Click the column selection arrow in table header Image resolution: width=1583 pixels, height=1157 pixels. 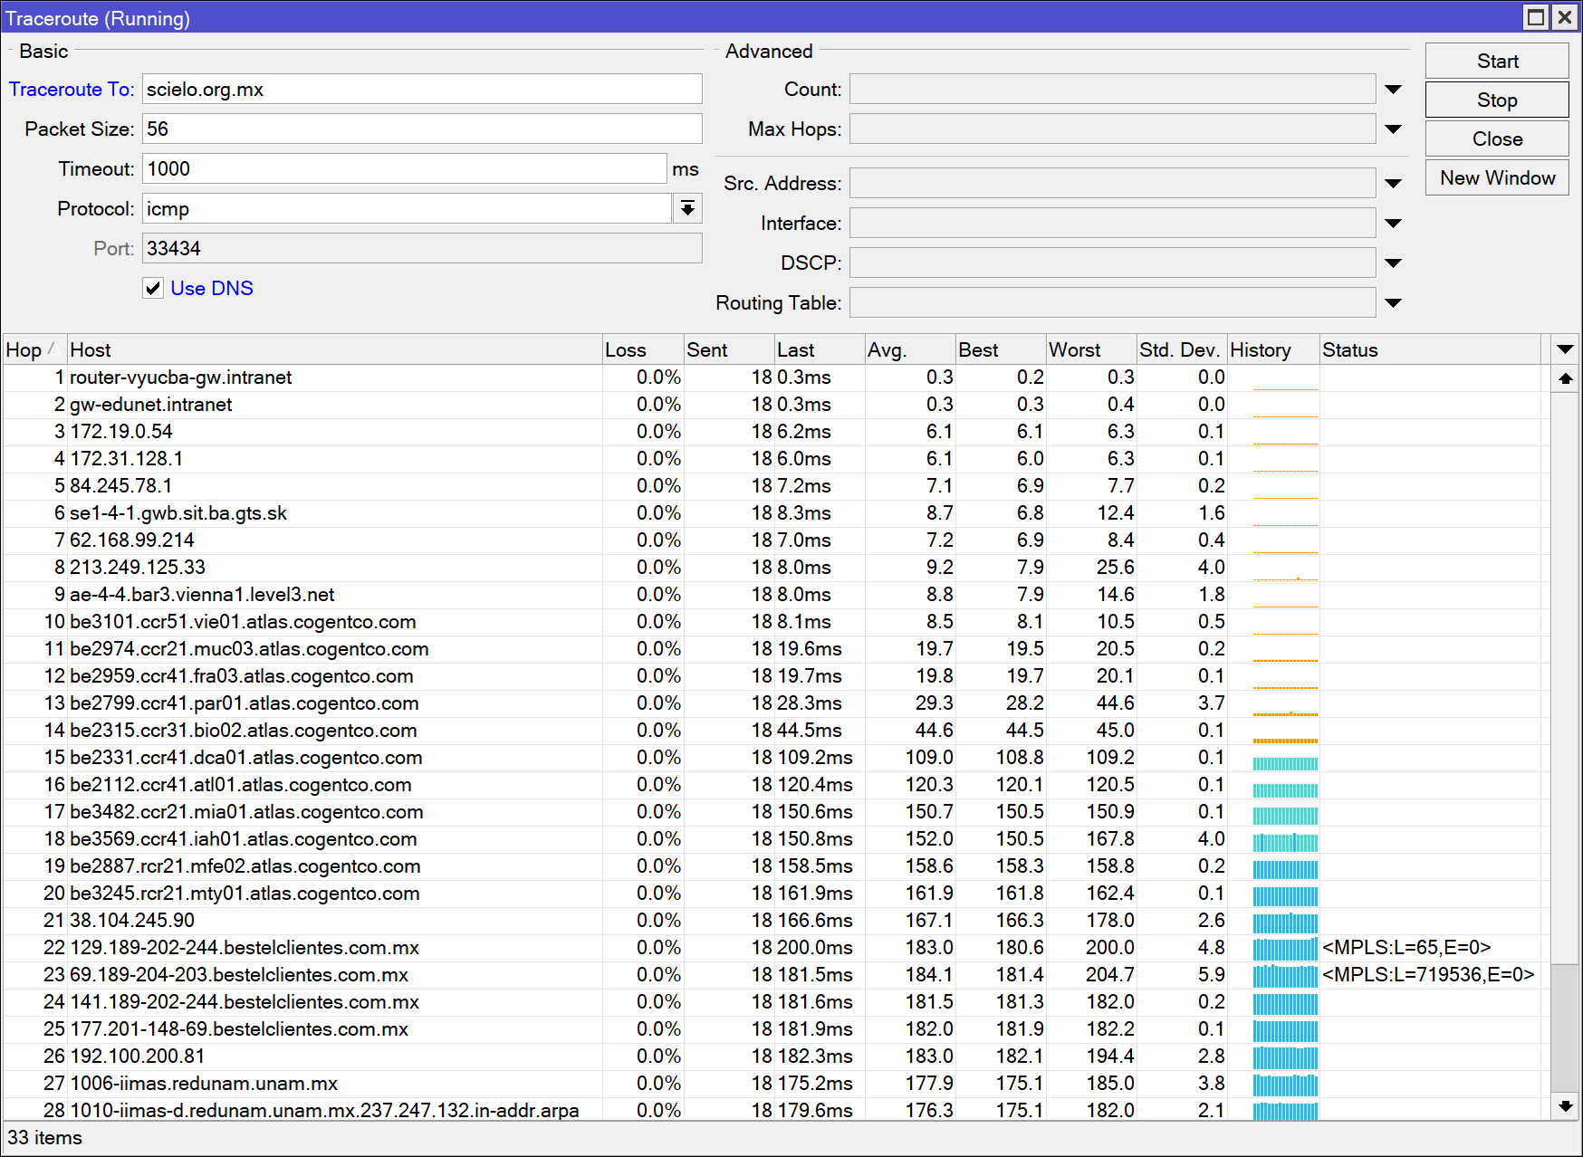[1566, 349]
